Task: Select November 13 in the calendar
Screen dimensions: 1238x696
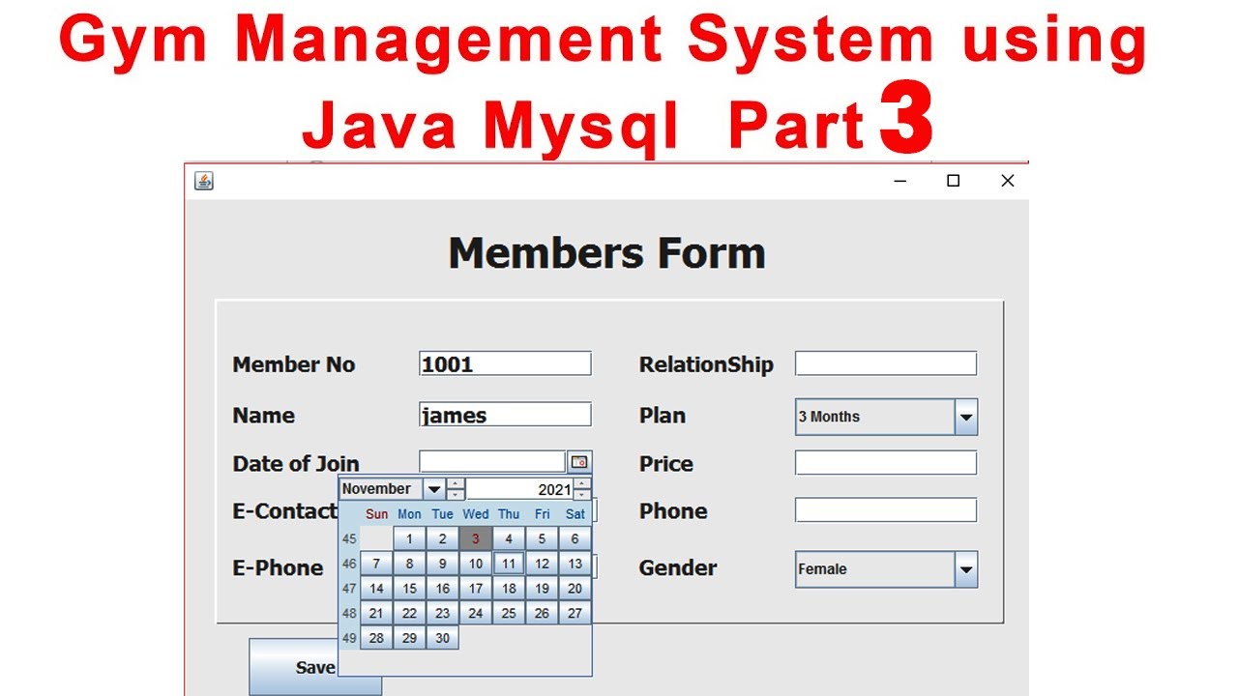Action: tap(575, 565)
